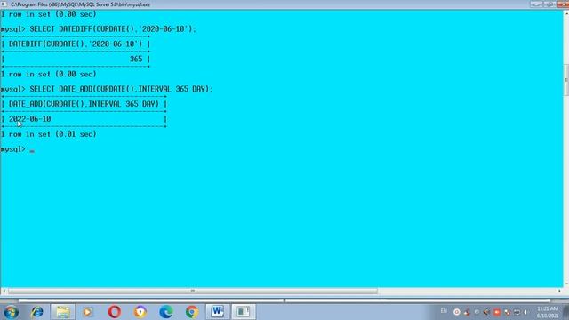Click the console title bar path text
569x320 pixels.
point(80,4)
